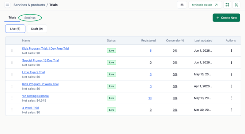Image resolution: width=245 pixels, height=134 pixels.
Task: Click Live badge on 4 Week Trial row
Action: [x=112, y=110]
